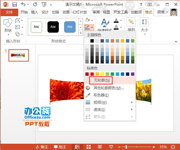Switch to Reading view icon
The image size is (180, 150).
pyautogui.click(x=100, y=147)
